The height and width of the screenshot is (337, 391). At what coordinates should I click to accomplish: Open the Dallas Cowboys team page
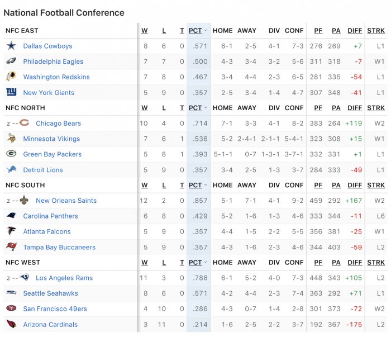coord(47,46)
